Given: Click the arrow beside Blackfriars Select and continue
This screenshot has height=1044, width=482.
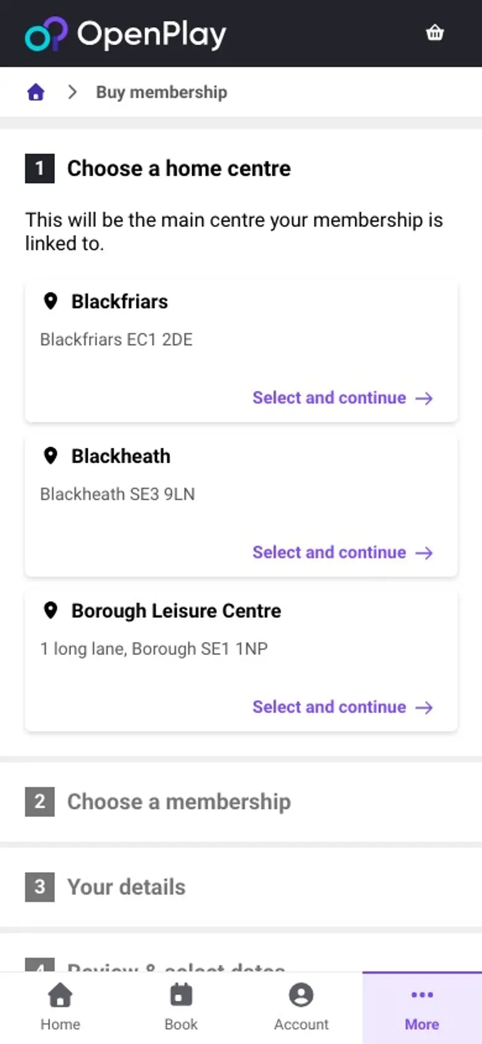Looking at the screenshot, I should pos(424,398).
